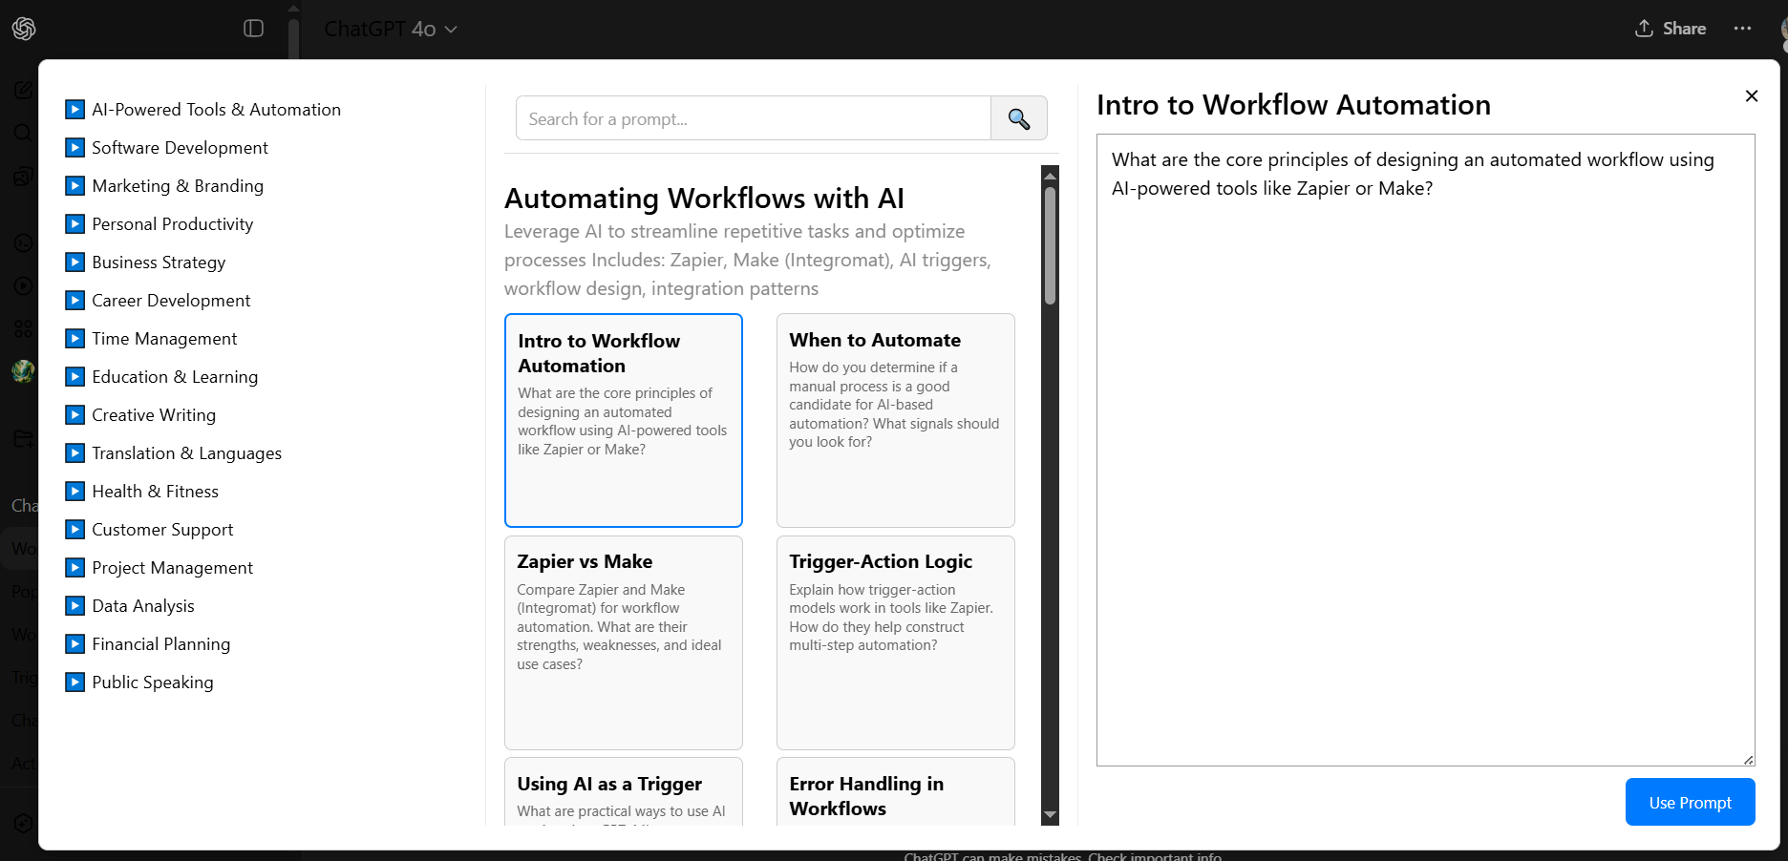
Task: Open the settings icon at the sidebar bottom
Action: [23, 823]
